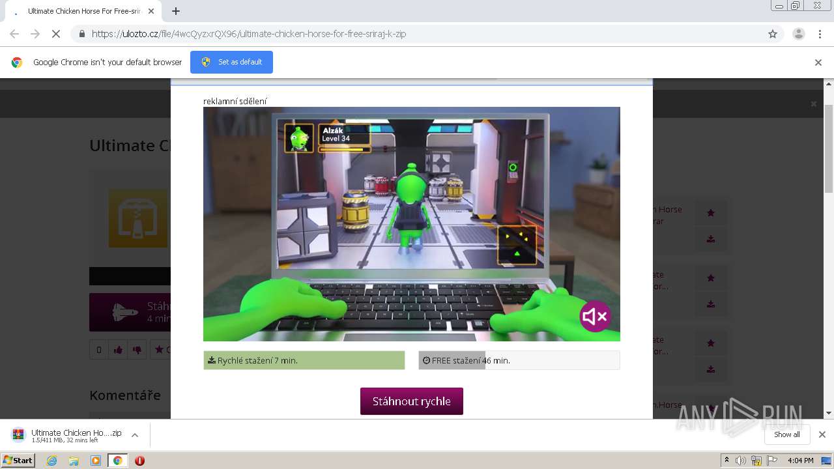Click the Alzák game advertisement video
The height and width of the screenshot is (469, 834).
point(412,224)
